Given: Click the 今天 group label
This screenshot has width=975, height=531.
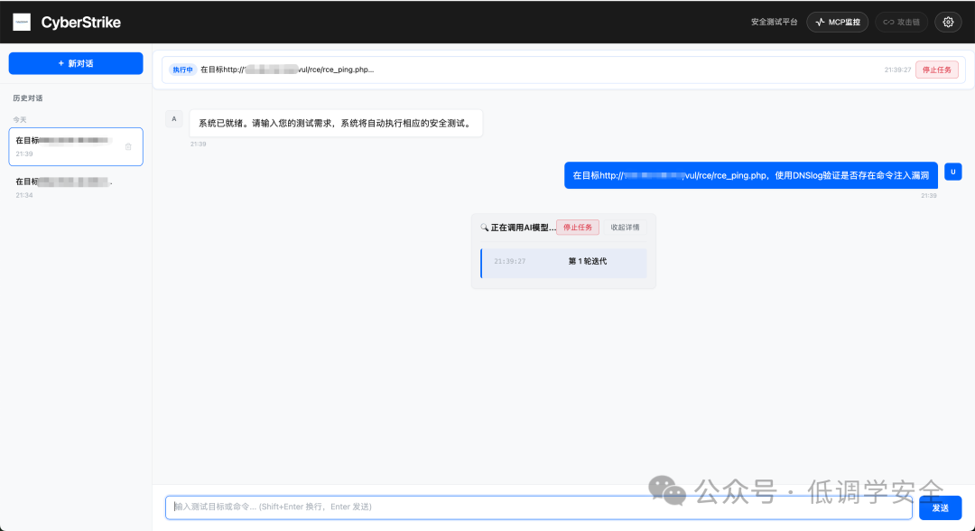Looking at the screenshot, I should tap(20, 119).
